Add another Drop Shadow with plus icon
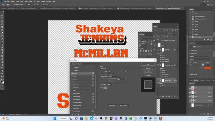The width and height of the screenshot is (215, 121). click(x=93, y=111)
